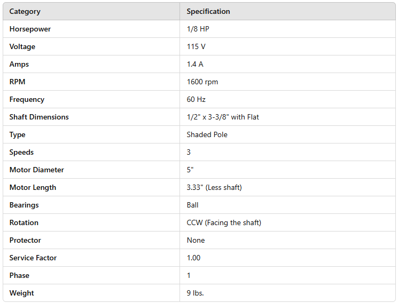Screen dimensions: 398x303
Task: Select the Protector row label
Action: (x=25, y=240)
